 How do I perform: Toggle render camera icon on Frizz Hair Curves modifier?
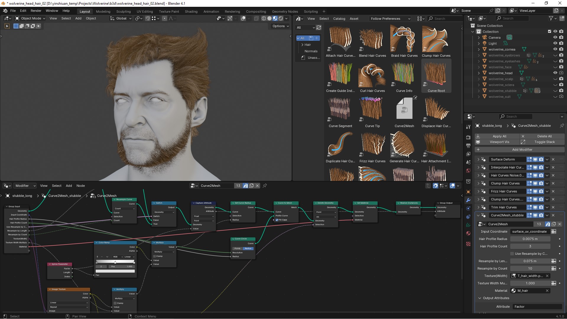point(541,191)
